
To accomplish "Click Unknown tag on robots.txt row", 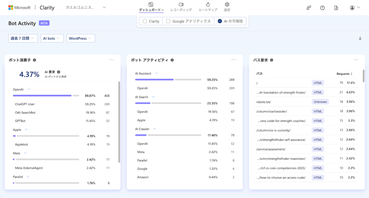I will 320,102.
